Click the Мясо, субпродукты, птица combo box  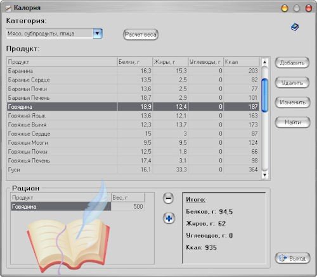55,34
